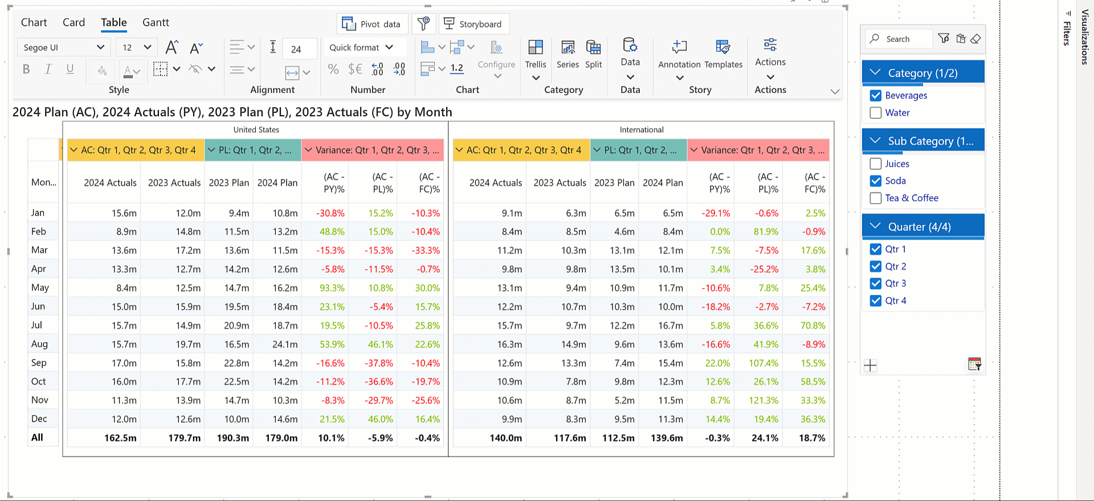Collapse the Quarter (4/4) filter section
This screenshot has width=1094, height=501.
tap(876, 227)
